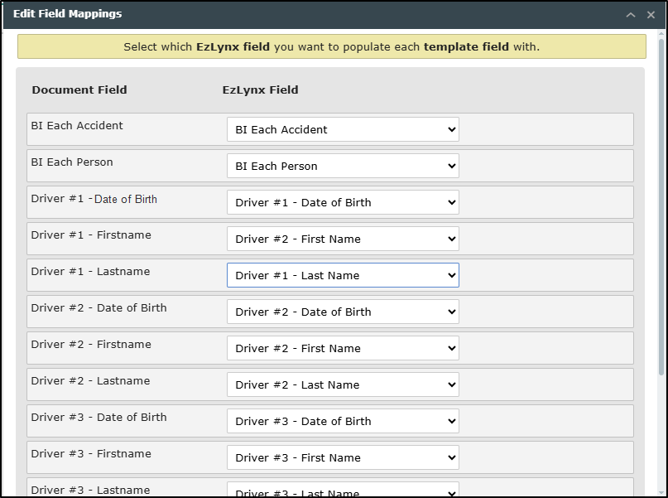
Task: Open dropdown for Driver #1 - Date of Birth
Action: (x=343, y=202)
